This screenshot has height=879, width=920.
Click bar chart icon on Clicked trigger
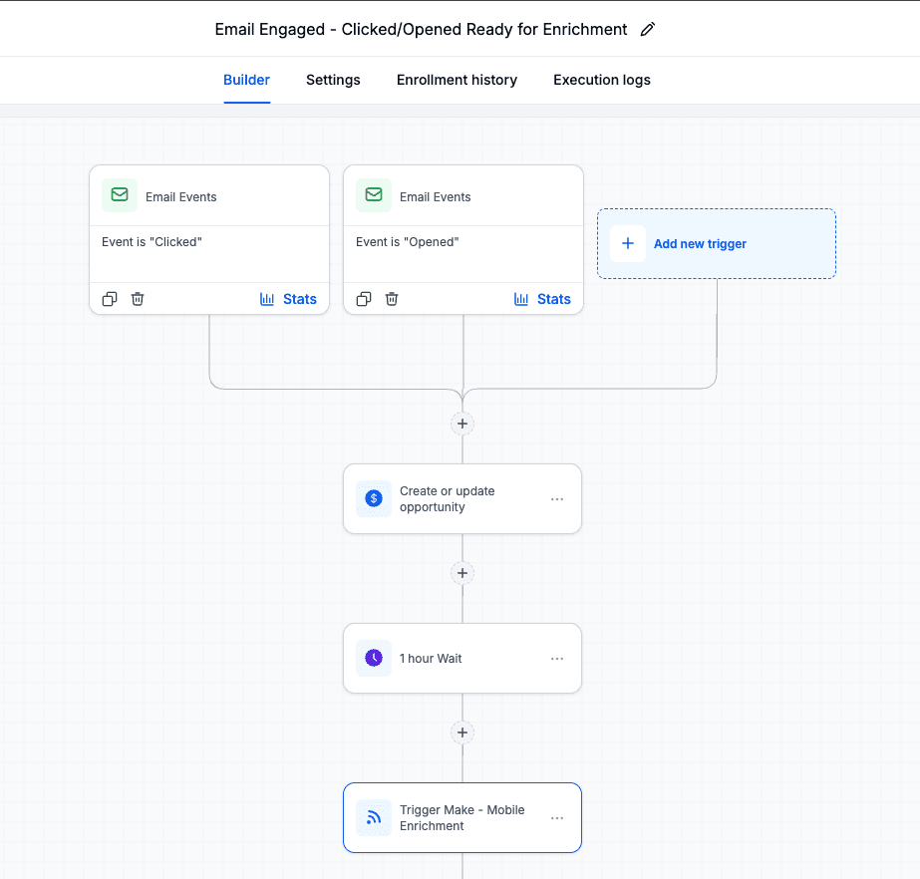pos(267,299)
